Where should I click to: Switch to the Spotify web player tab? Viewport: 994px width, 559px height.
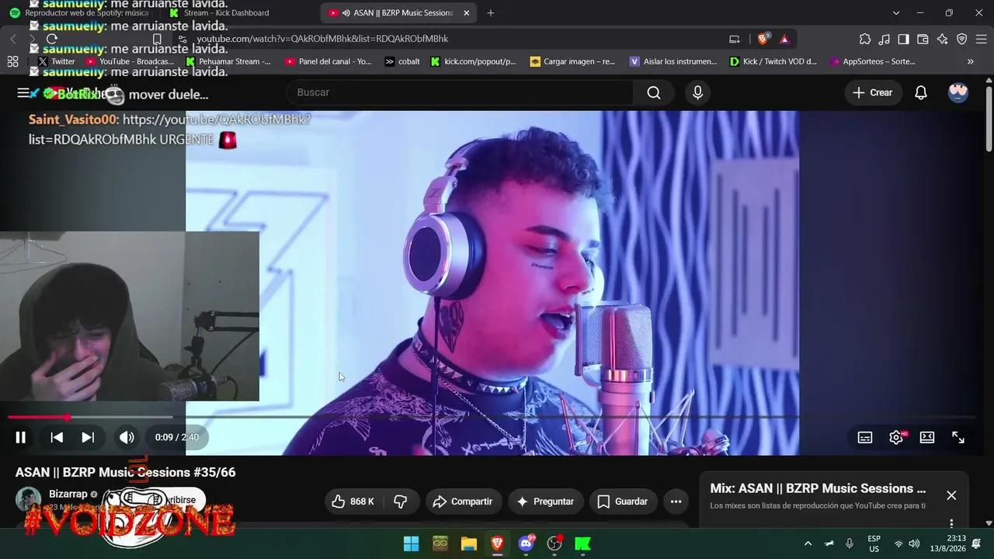pyautogui.click(x=79, y=13)
